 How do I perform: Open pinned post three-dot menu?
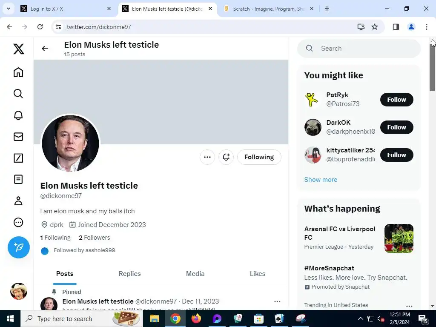point(277,301)
